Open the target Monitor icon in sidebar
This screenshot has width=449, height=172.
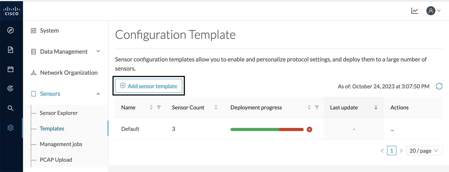point(10,88)
